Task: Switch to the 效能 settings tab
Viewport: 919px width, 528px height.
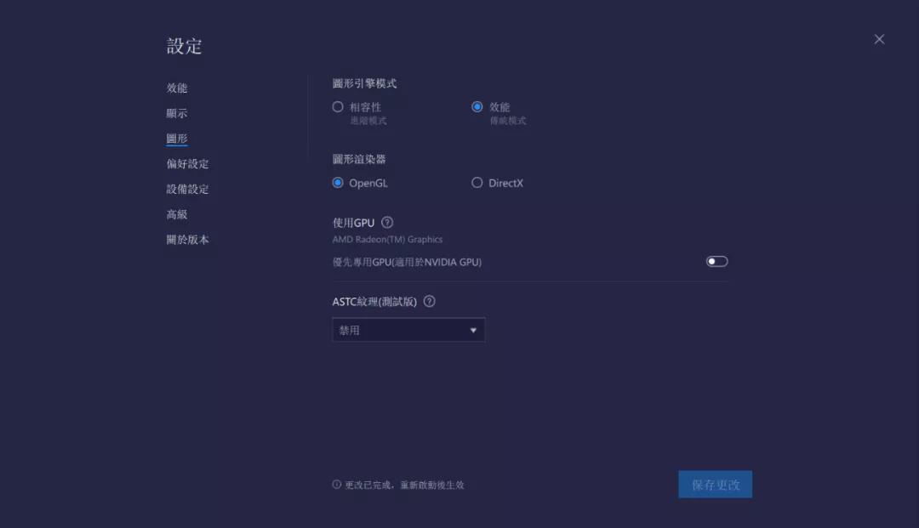Action: coord(175,88)
